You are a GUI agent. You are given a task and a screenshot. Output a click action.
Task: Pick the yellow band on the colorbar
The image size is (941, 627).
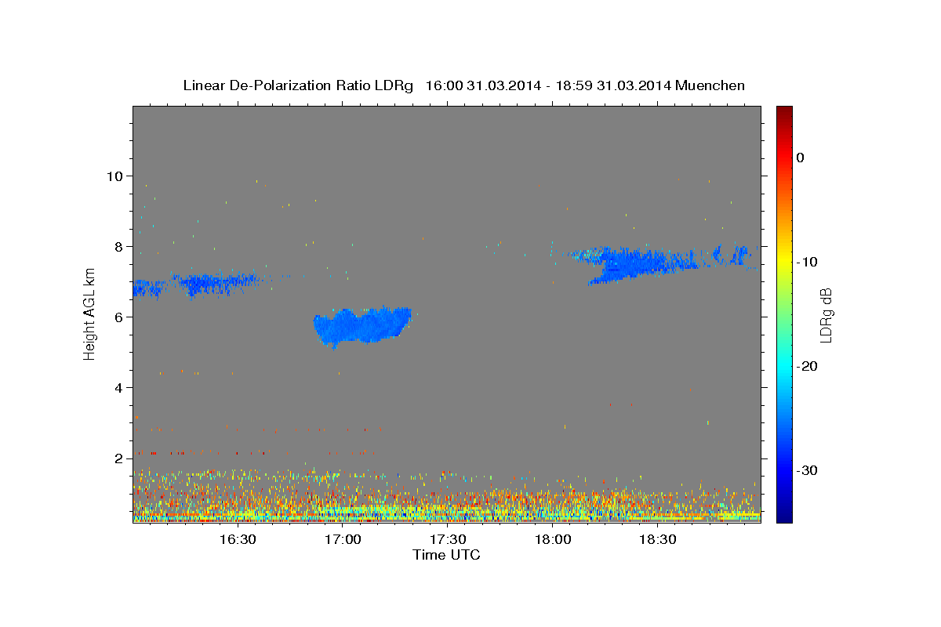[784, 261]
